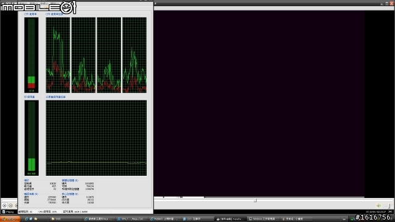Screen dimensions: 395x222
Task: Click the play button in media player
Action: 4,205
